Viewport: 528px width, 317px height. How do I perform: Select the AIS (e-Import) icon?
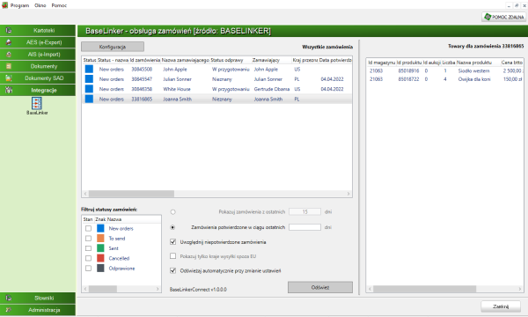9,55
